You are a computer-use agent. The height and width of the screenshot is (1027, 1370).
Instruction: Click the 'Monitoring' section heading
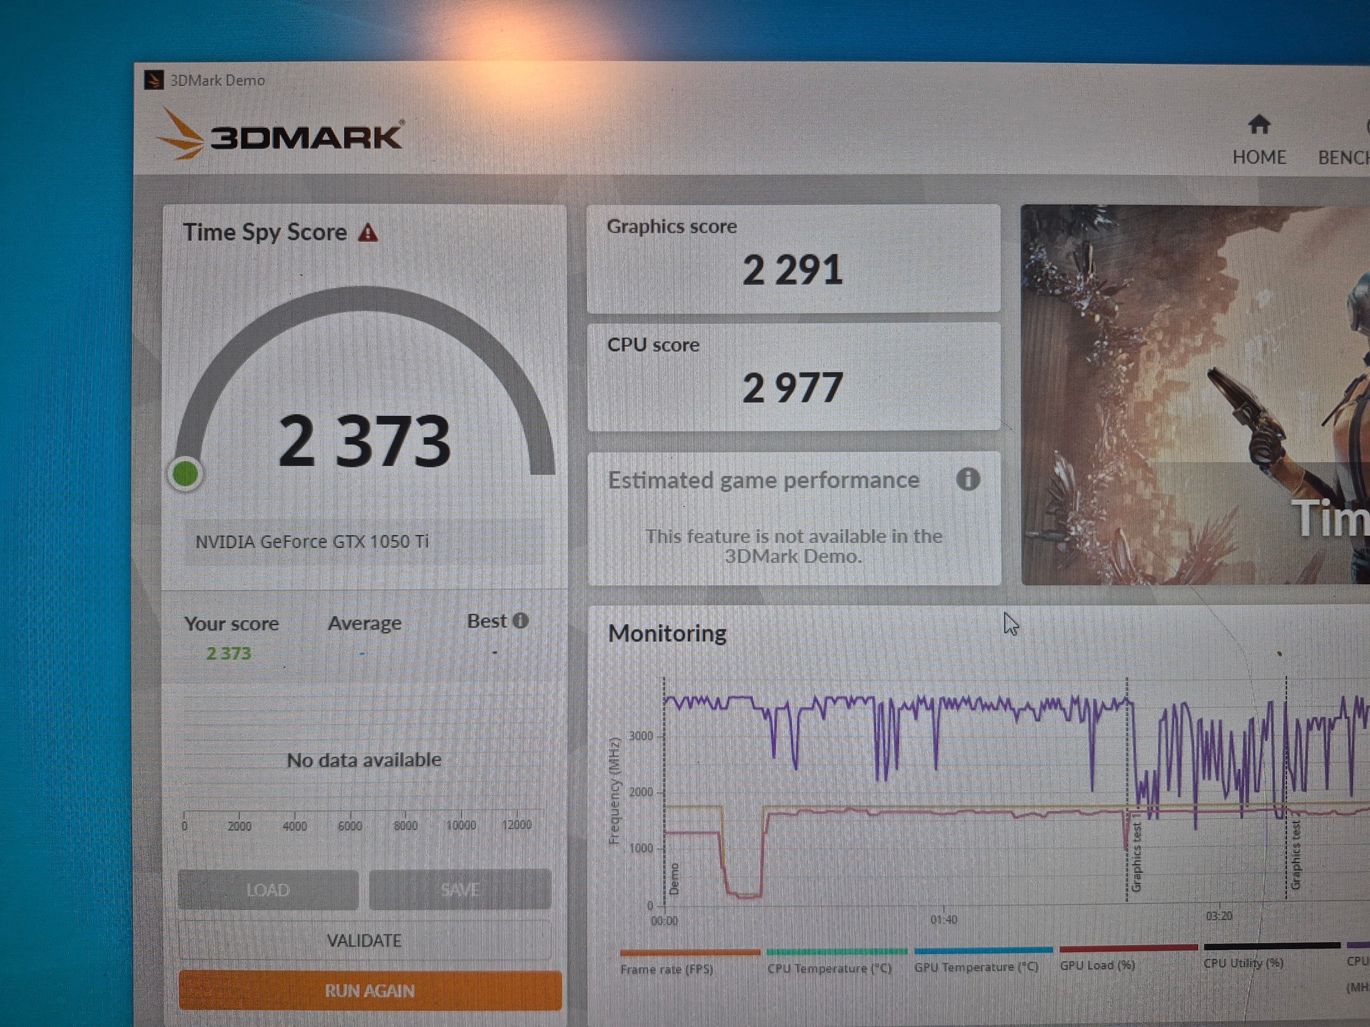[668, 633]
